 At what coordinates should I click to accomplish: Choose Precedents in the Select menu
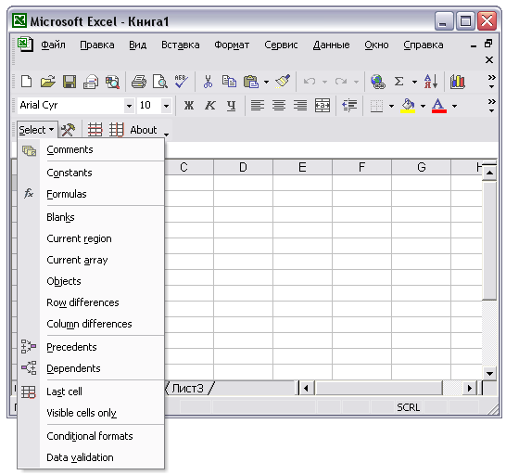pos(92,347)
